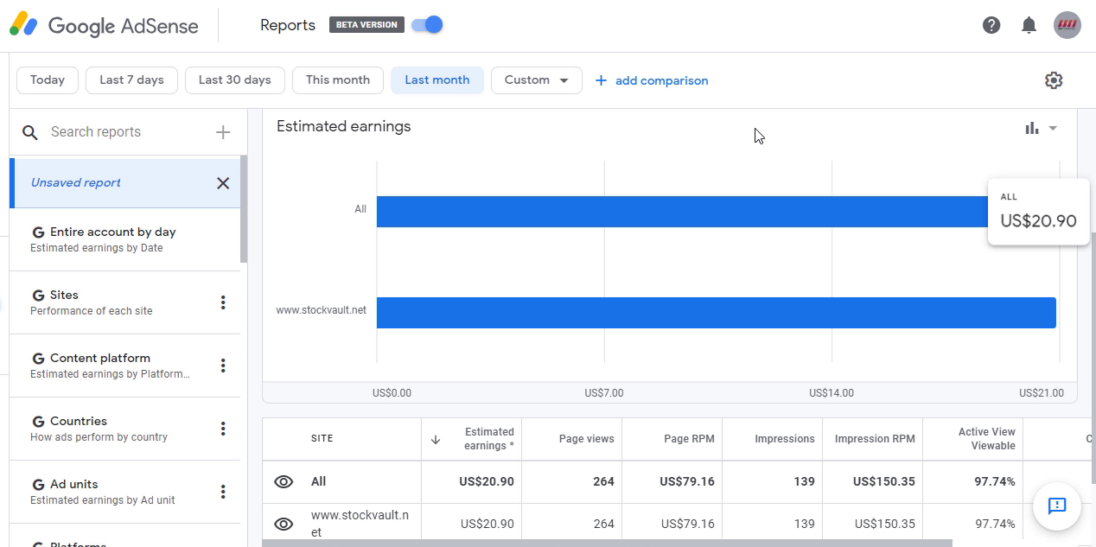Open three-dot menu for Sites report
The height and width of the screenshot is (547, 1096).
(x=223, y=302)
